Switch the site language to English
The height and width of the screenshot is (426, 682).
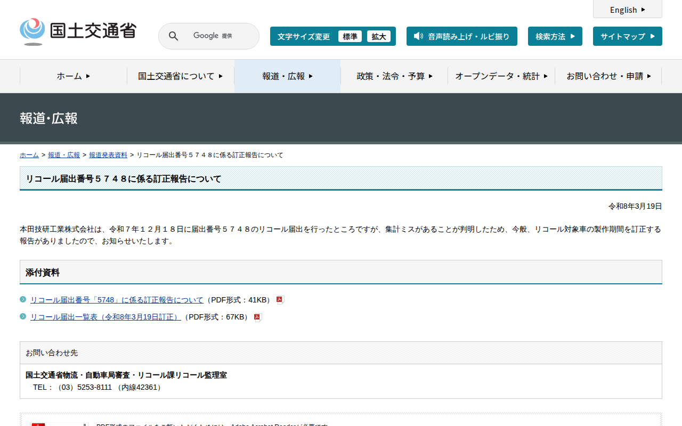pyautogui.click(x=627, y=10)
